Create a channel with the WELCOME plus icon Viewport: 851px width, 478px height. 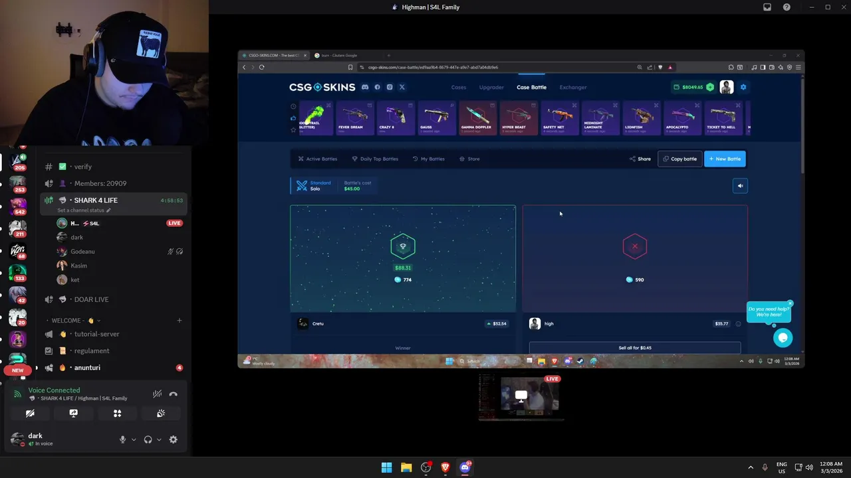(x=179, y=321)
